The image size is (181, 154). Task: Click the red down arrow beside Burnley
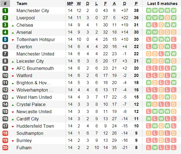pos(13,141)
